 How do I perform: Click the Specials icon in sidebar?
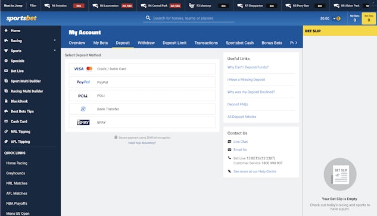6,61
